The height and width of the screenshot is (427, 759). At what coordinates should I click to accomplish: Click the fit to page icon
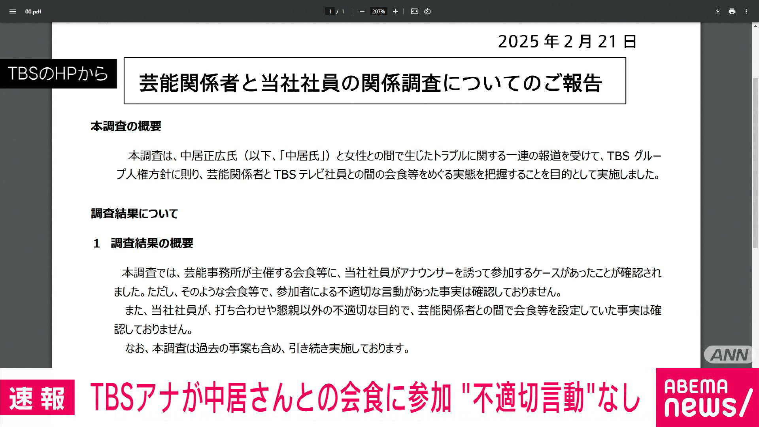(414, 11)
